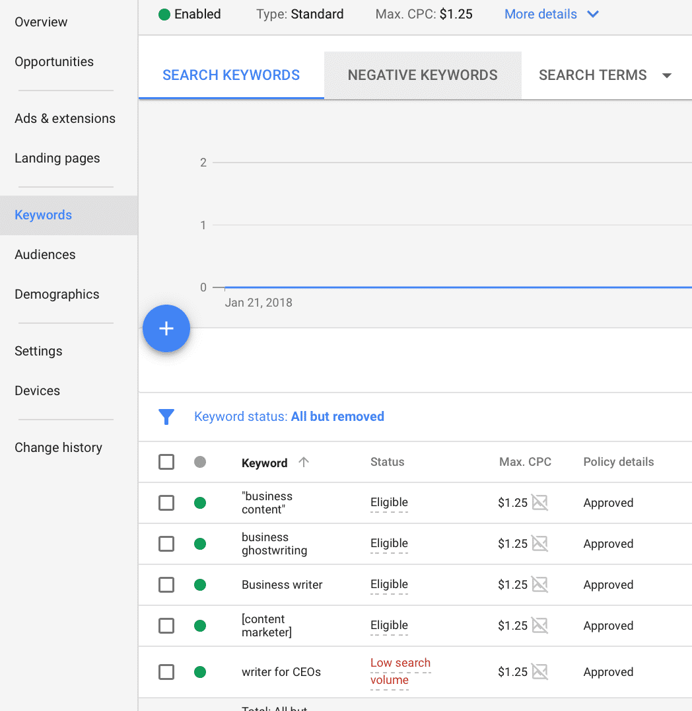Open Ads & extensions in the sidebar
Viewport: 692px width, 711px height.
tap(65, 118)
